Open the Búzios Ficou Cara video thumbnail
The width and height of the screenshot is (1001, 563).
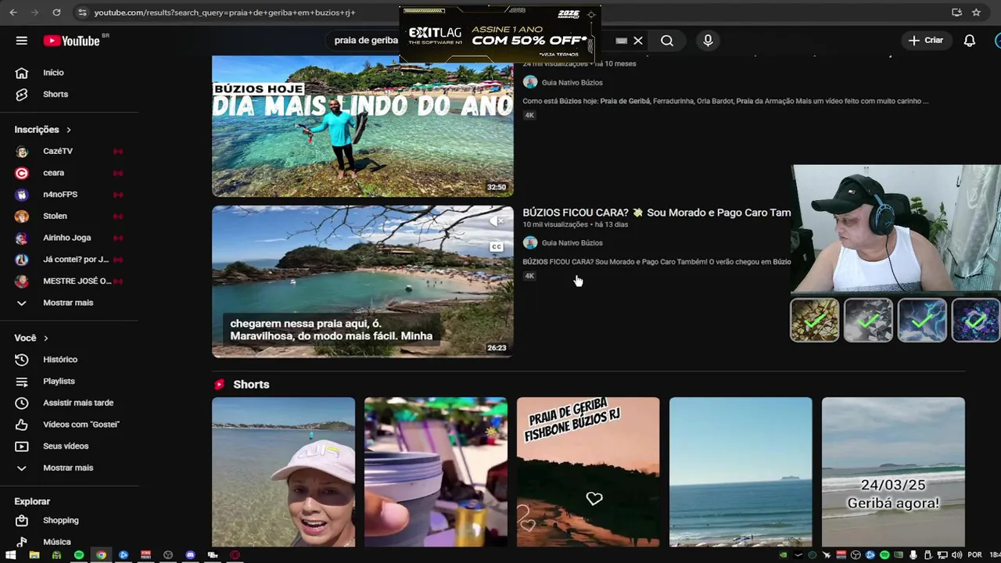coord(363,281)
